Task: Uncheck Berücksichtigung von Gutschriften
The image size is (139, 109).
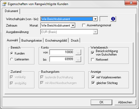Action: [x=93, y=53]
